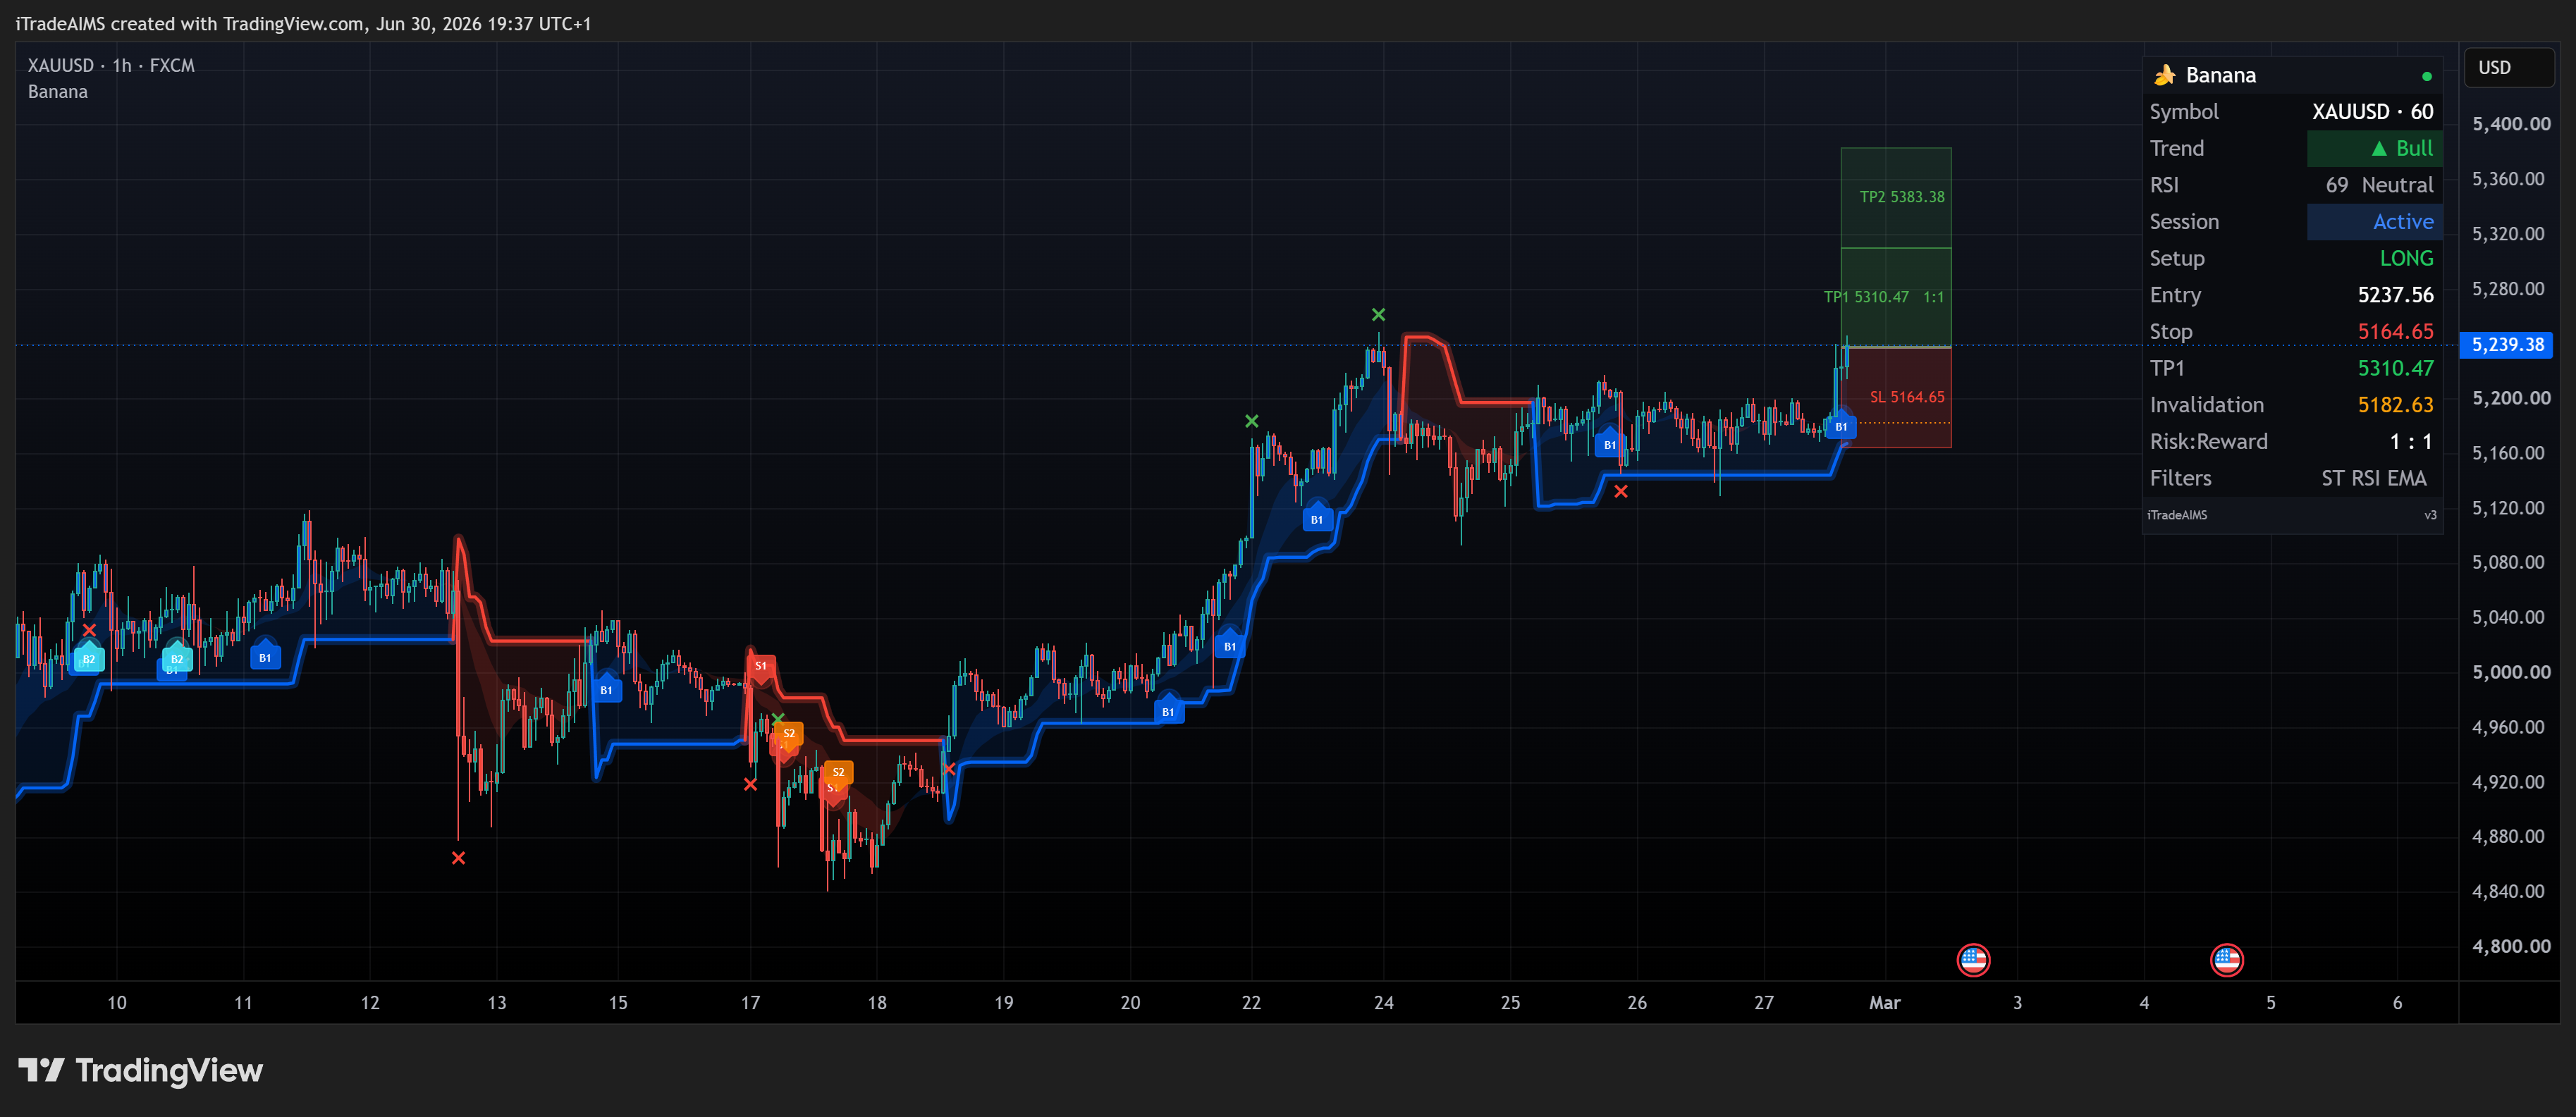Select the second cyan B2 buy marker
The width and height of the screenshot is (2576, 1117).
(177, 659)
